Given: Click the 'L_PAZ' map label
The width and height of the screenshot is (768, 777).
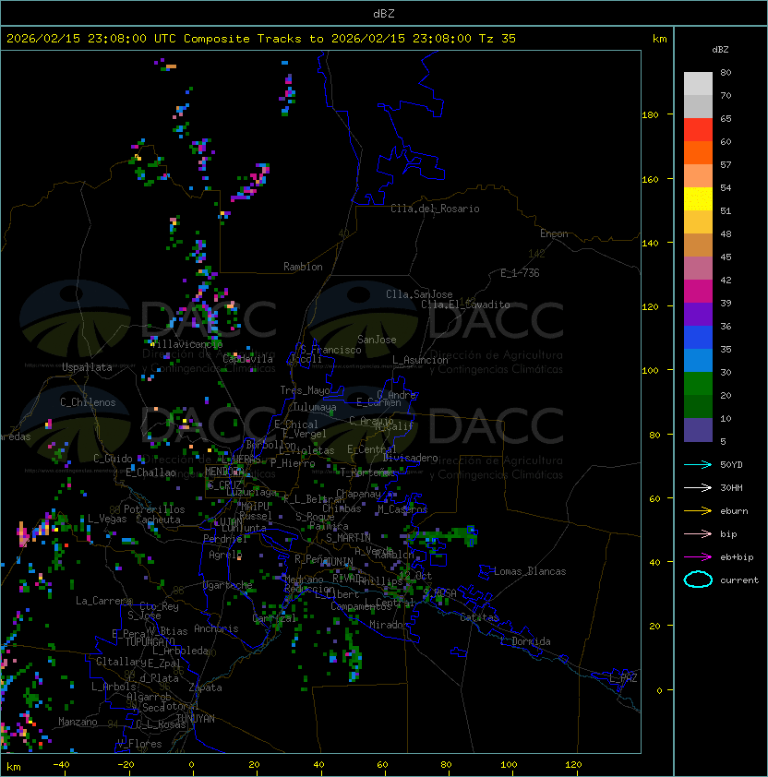Looking at the screenshot, I should 623,678.
